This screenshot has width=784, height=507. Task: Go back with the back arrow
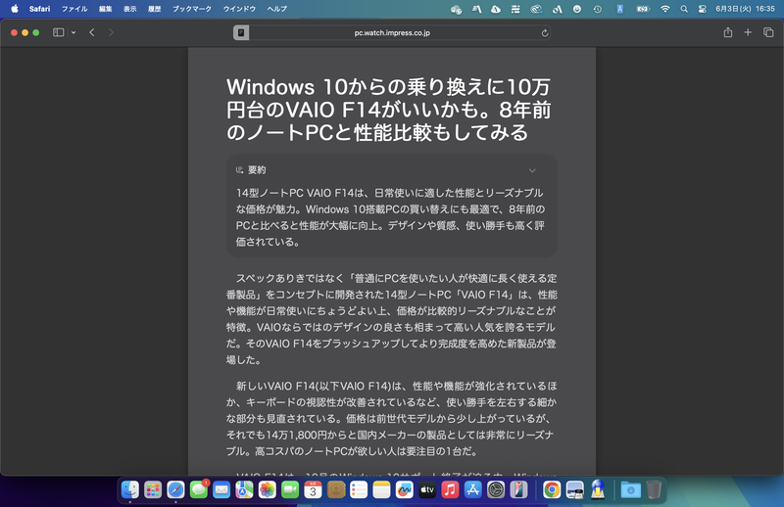coord(92,32)
